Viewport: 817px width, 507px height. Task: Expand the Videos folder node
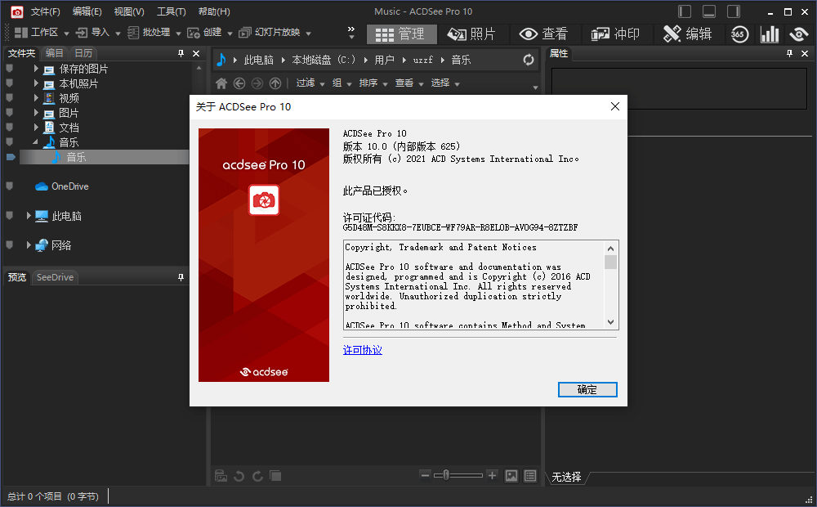pos(36,97)
